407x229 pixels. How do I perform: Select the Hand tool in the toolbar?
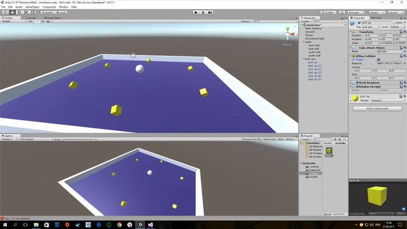pos(5,13)
